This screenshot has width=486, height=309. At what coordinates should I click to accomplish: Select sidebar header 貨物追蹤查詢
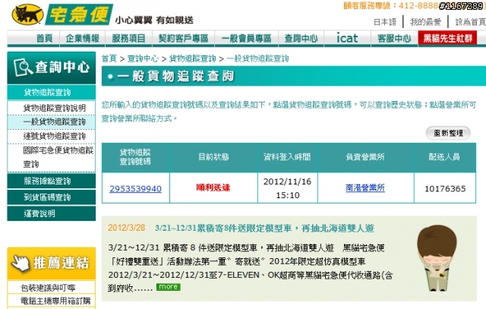coord(52,93)
